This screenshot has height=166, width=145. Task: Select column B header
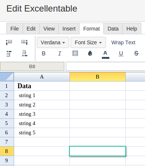coord(97,77)
